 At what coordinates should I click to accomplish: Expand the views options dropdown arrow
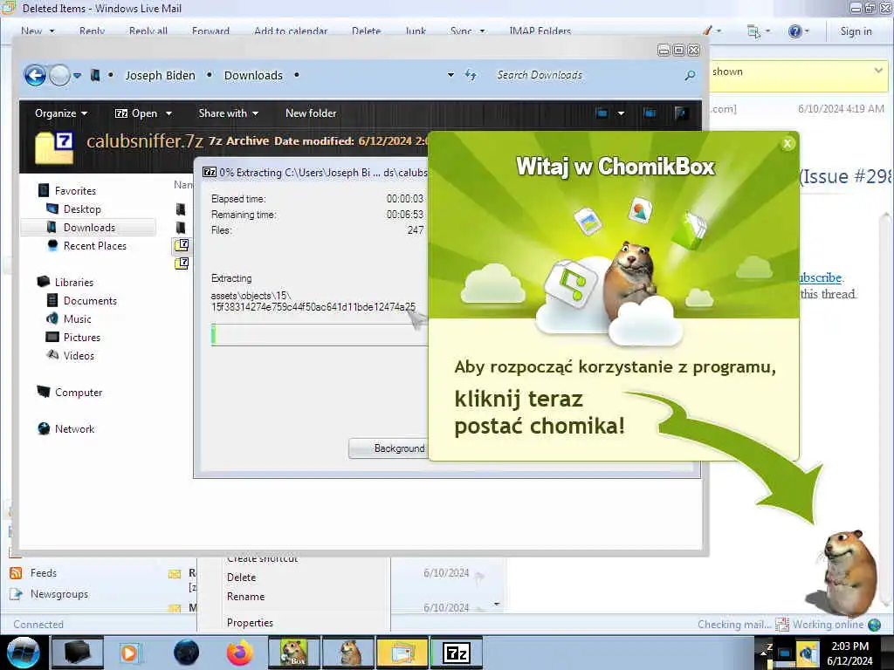[621, 113]
